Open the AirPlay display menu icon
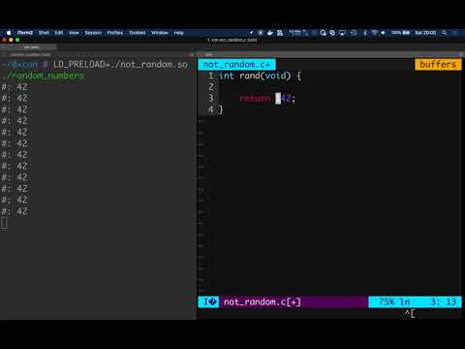The image size is (465, 349). (342, 33)
